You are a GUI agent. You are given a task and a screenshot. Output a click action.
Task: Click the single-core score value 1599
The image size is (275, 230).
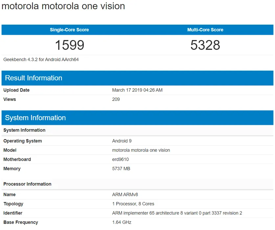click(x=70, y=45)
